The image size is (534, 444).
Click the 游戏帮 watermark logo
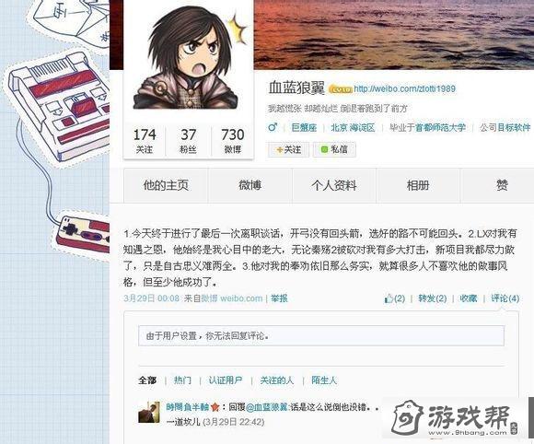pyautogui.click(x=456, y=418)
